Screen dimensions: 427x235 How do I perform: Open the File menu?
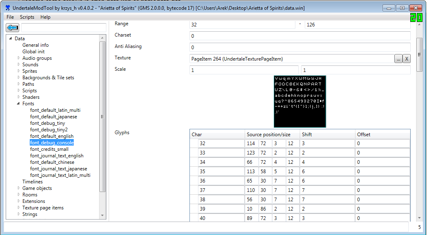[10, 17]
